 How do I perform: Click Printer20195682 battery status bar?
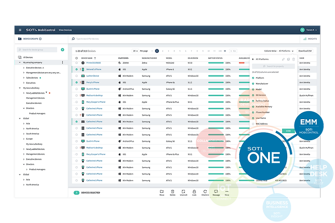point(216,63)
